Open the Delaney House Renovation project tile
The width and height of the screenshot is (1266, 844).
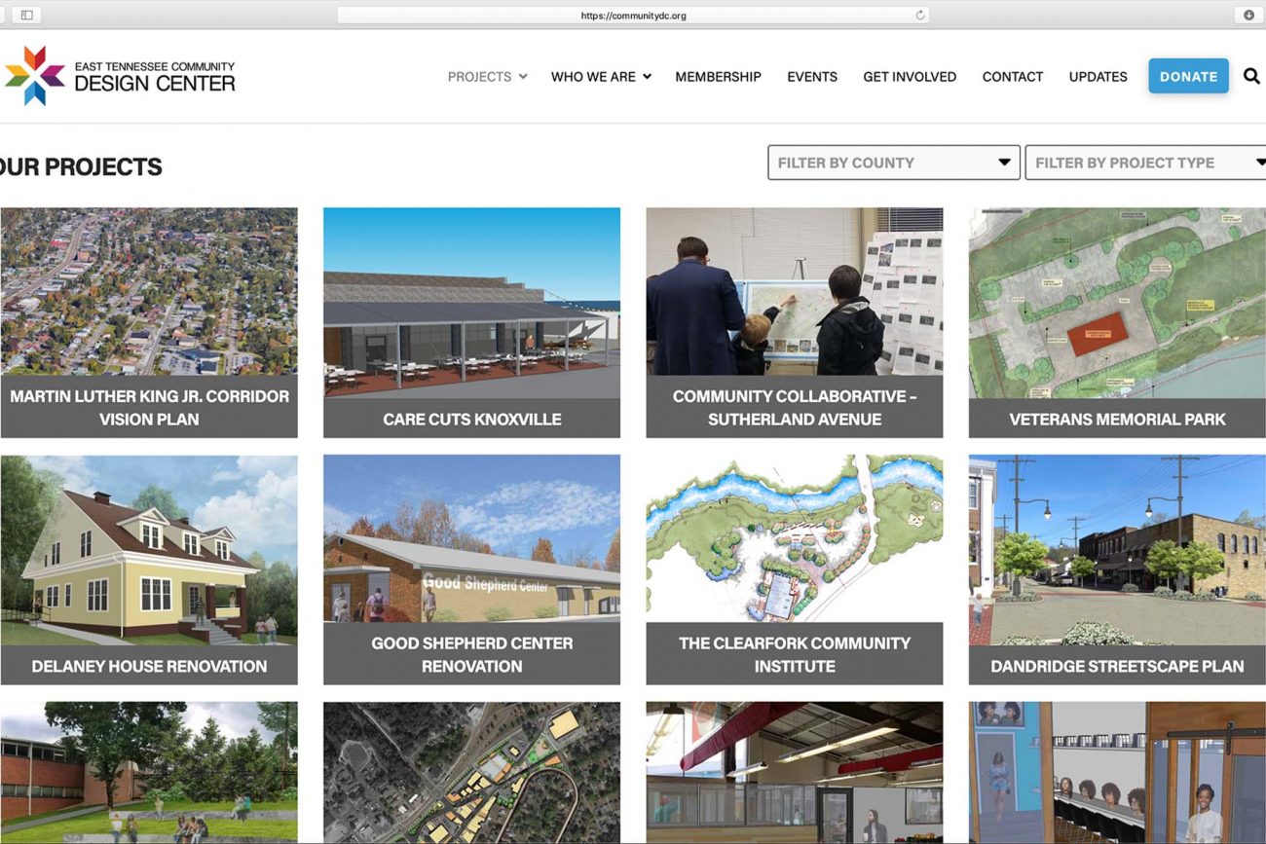pos(149,569)
